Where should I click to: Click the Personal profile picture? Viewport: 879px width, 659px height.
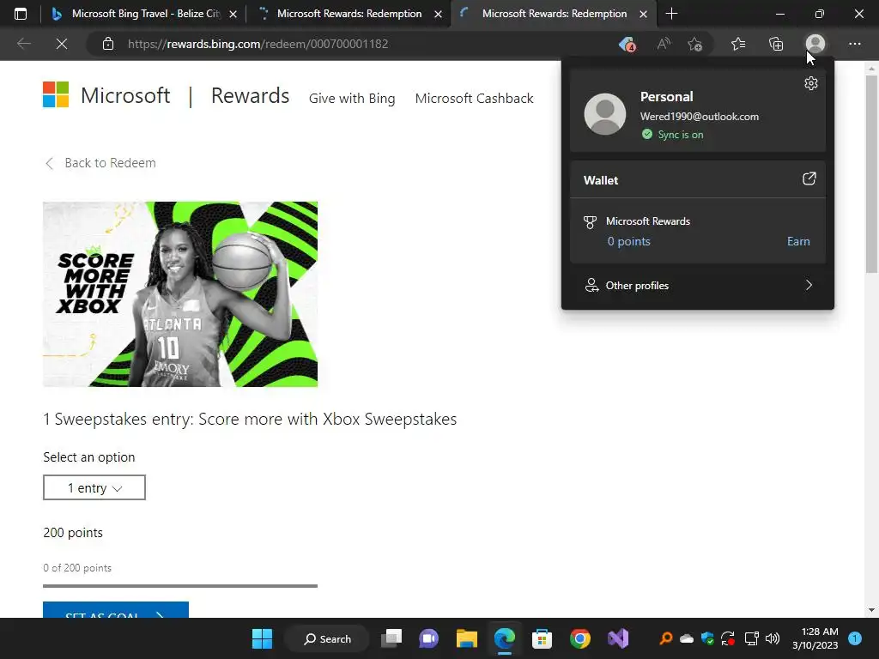click(605, 114)
